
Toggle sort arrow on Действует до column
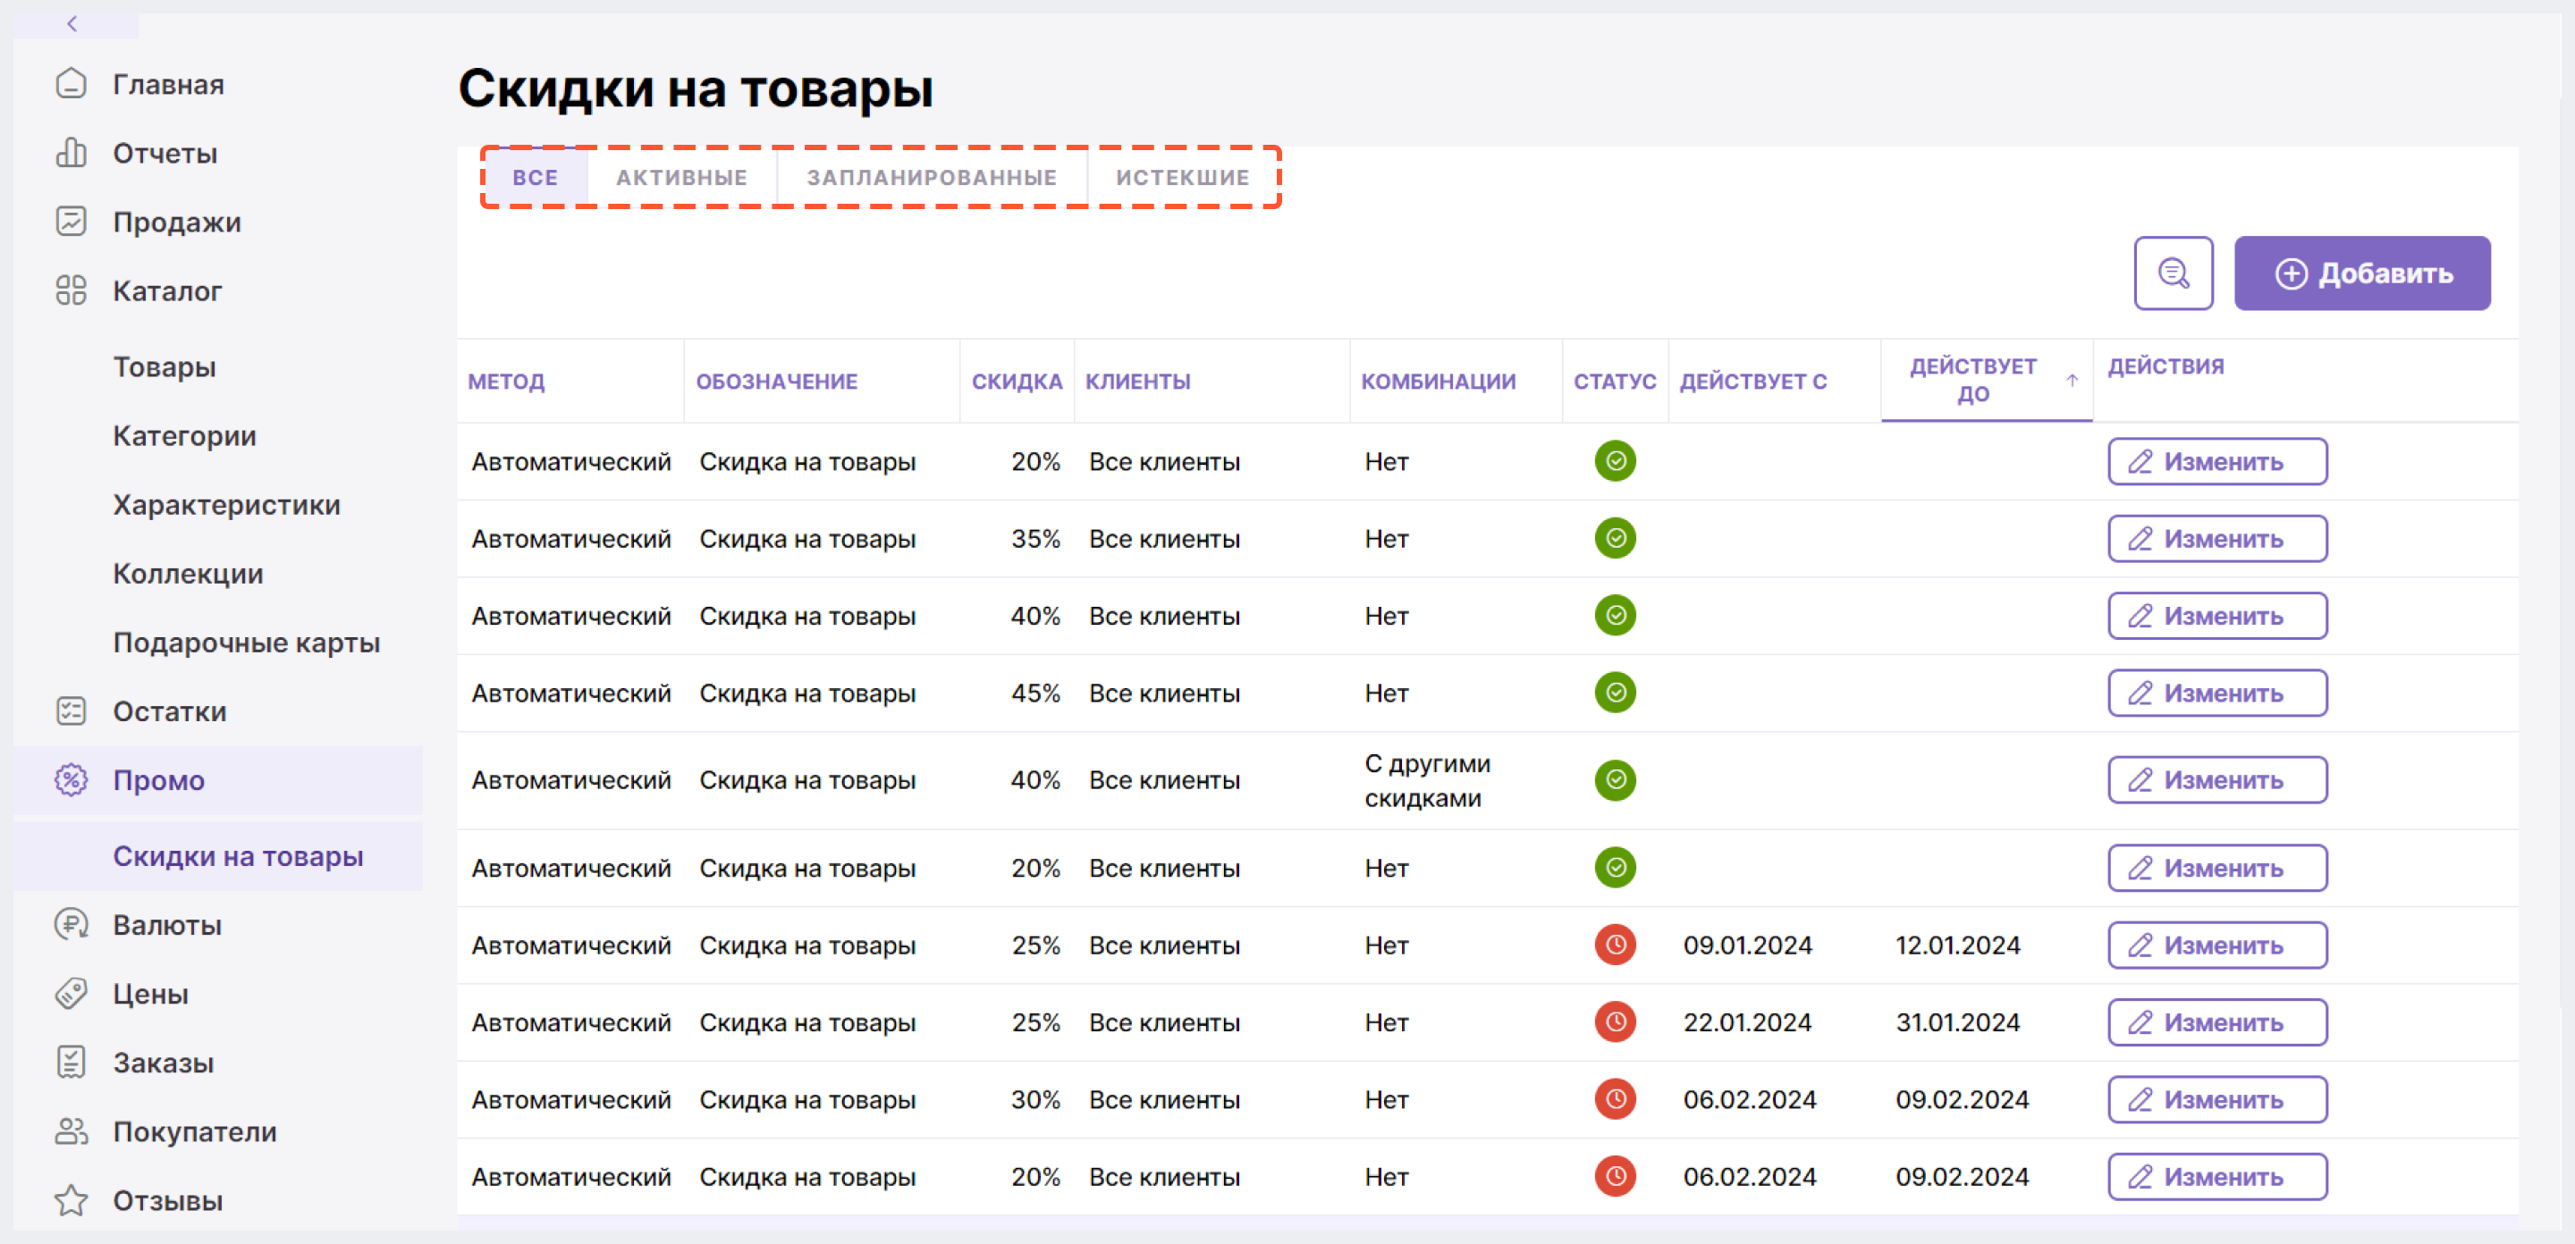click(x=2072, y=381)
